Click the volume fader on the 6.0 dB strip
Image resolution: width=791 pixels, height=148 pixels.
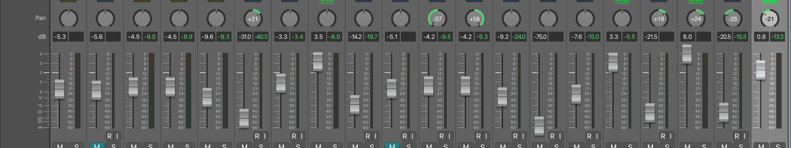point(687,54)
